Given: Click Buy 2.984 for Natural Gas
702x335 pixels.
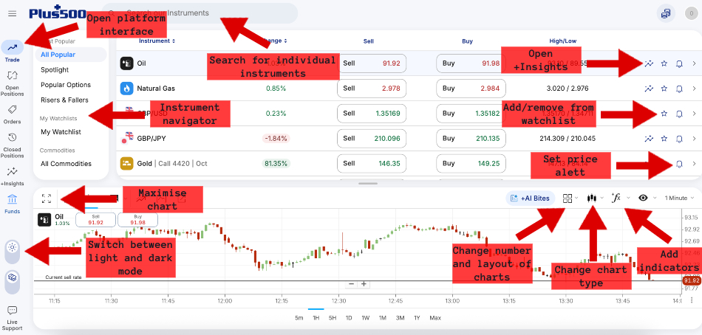Looking at the screenshot, I should 471,89.
